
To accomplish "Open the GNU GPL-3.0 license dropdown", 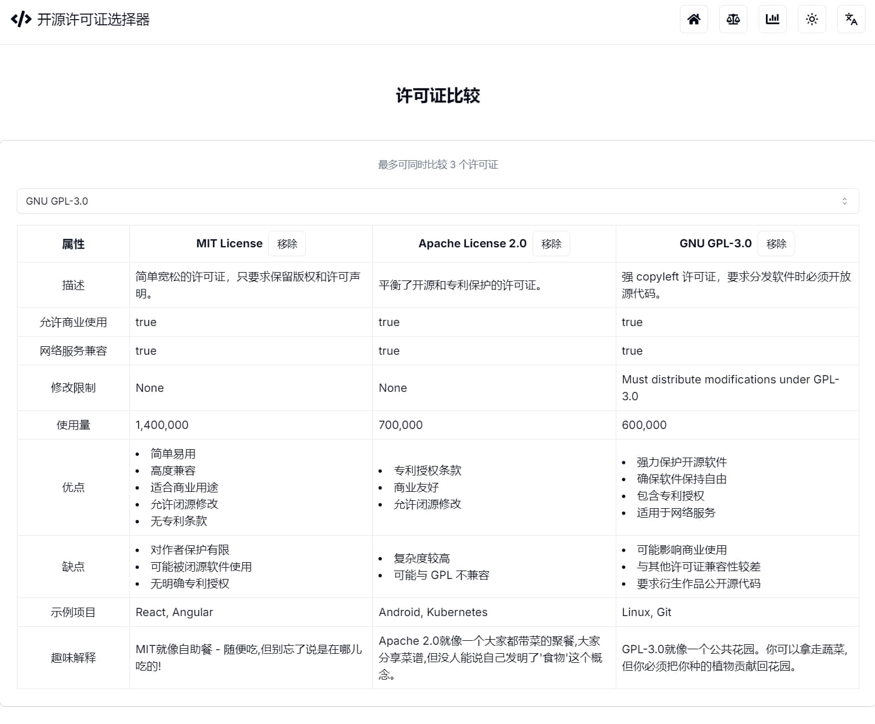I will click(437, 201).
